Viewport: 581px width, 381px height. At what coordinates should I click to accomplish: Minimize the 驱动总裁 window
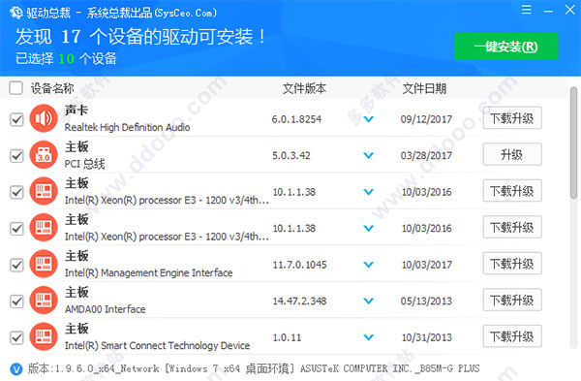point(548,11)
